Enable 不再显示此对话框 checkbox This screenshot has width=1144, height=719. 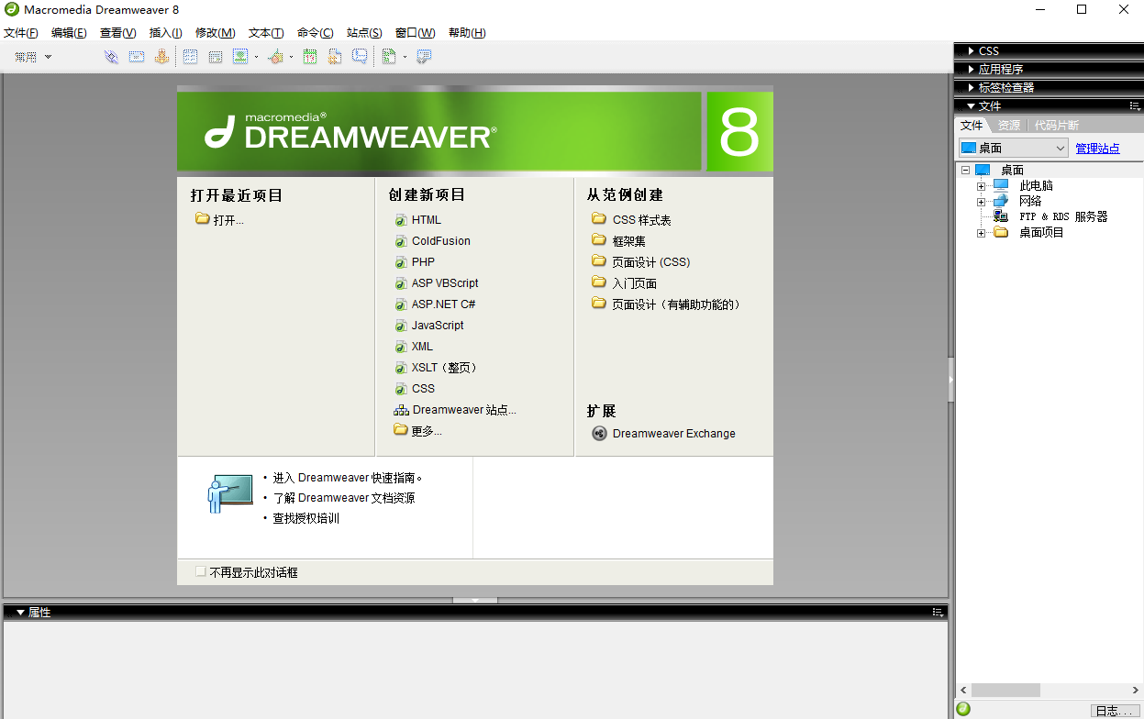pyautogui.click(x=200, y=570)
